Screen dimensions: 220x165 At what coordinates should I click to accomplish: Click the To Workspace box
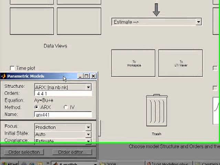coord(133,63)
